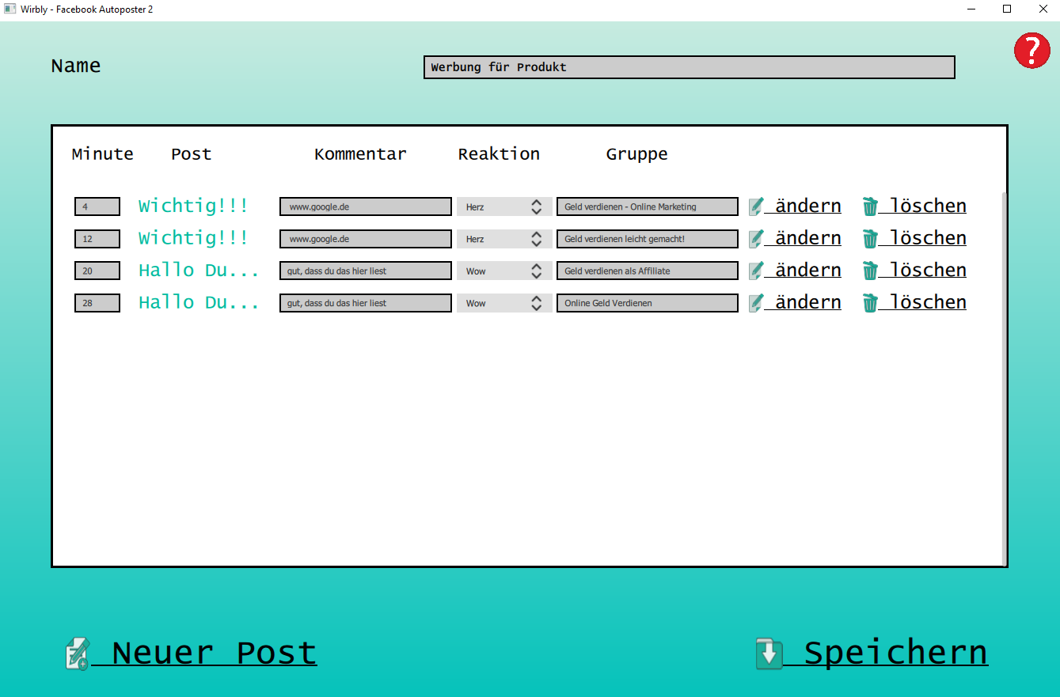Click the minute field showing 4
Screen dimensions: 1060x697
click(x=97, y=206)
